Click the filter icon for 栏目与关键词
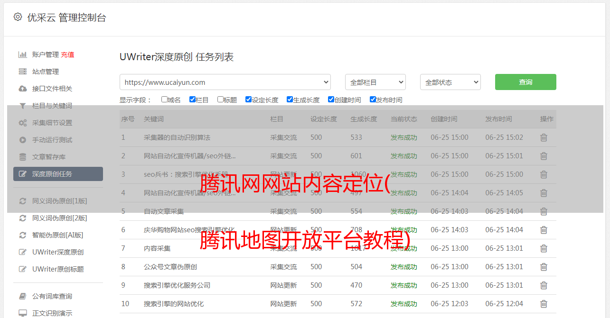610x318 pixels. pyautogui.click(x=22, y=106)
